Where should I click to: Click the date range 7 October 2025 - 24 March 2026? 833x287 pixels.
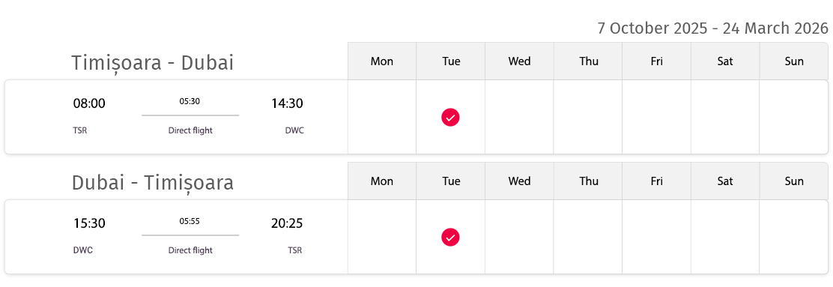(x=713, y=28)
